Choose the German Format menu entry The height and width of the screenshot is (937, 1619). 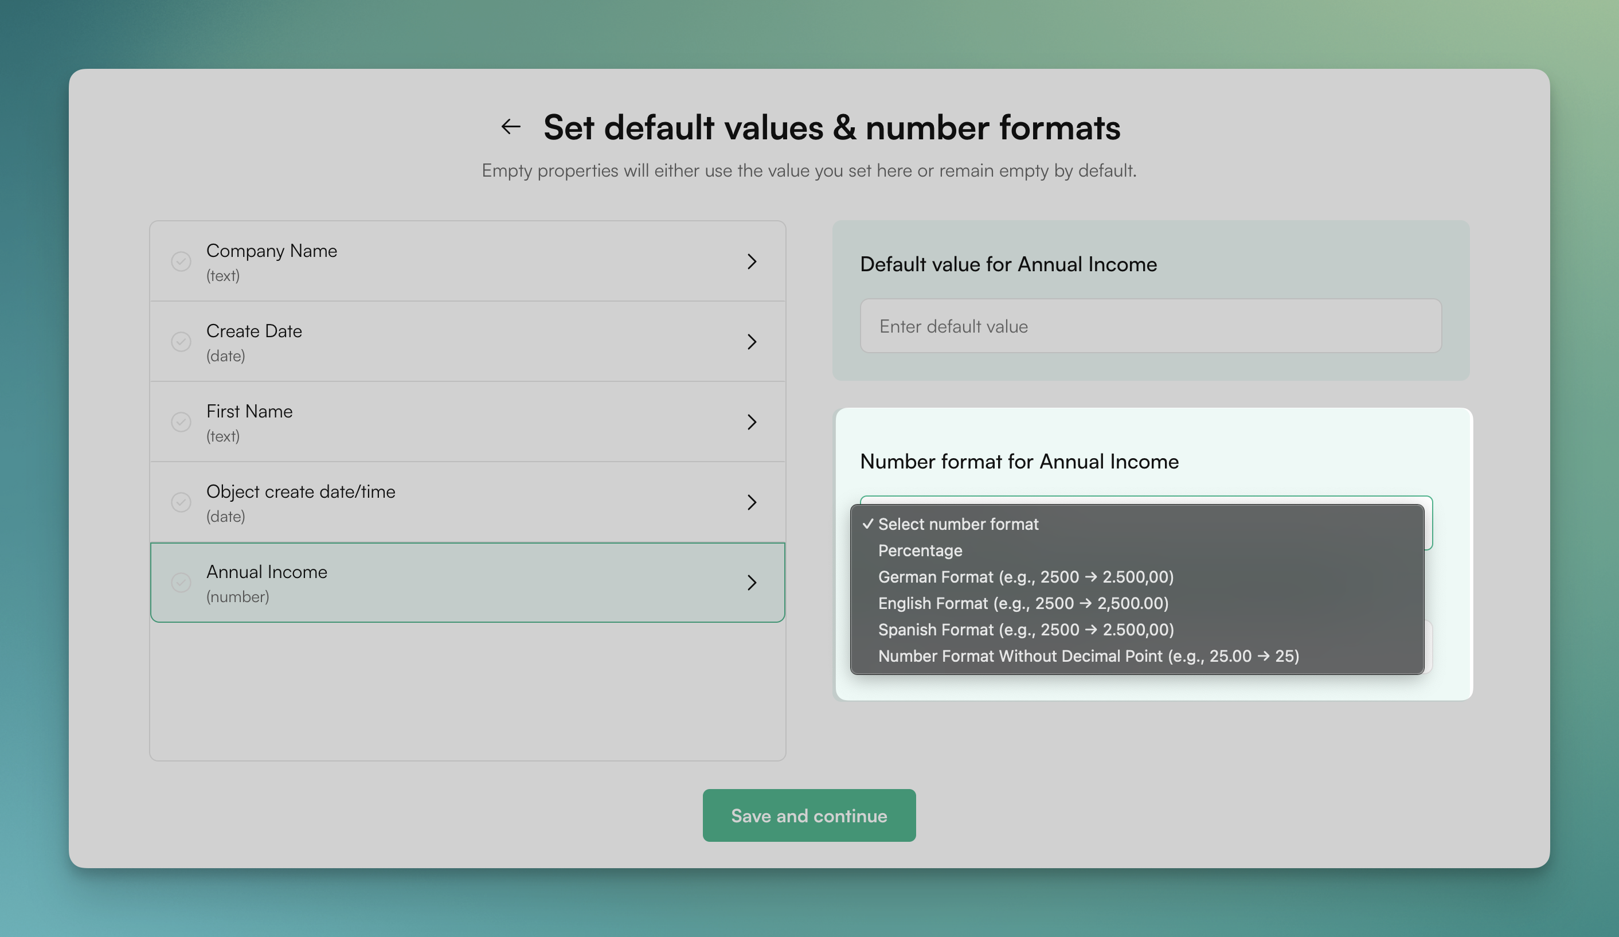(1026, 576)
